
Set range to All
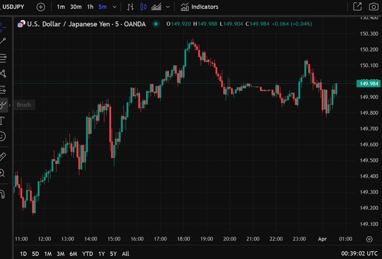coord(126,254)
